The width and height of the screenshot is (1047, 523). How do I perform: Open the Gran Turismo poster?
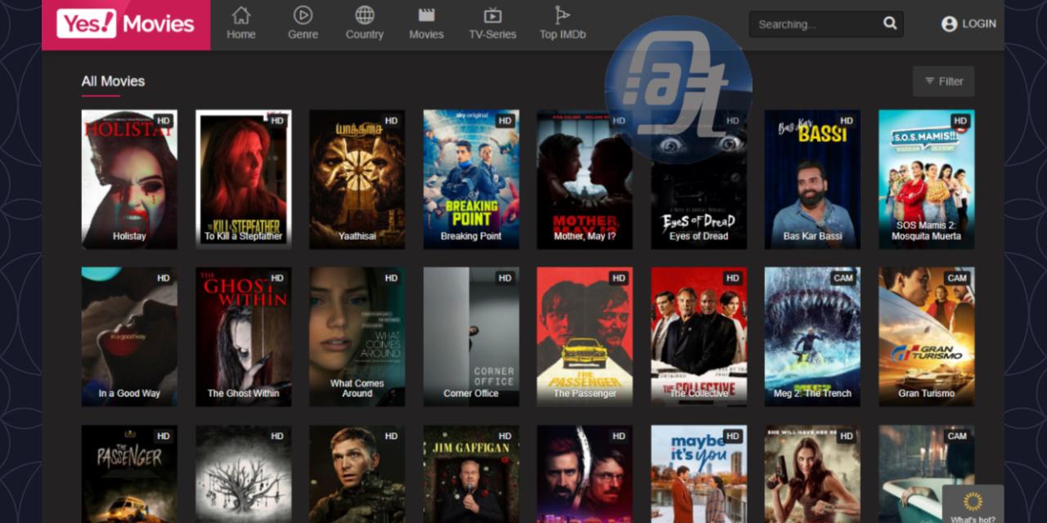click(x=927, y=337)
